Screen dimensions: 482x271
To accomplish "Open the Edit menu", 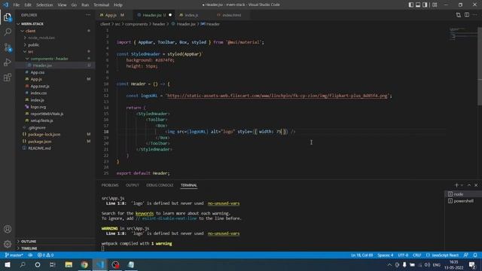I will pyautogui.click(x=28, y=5).
